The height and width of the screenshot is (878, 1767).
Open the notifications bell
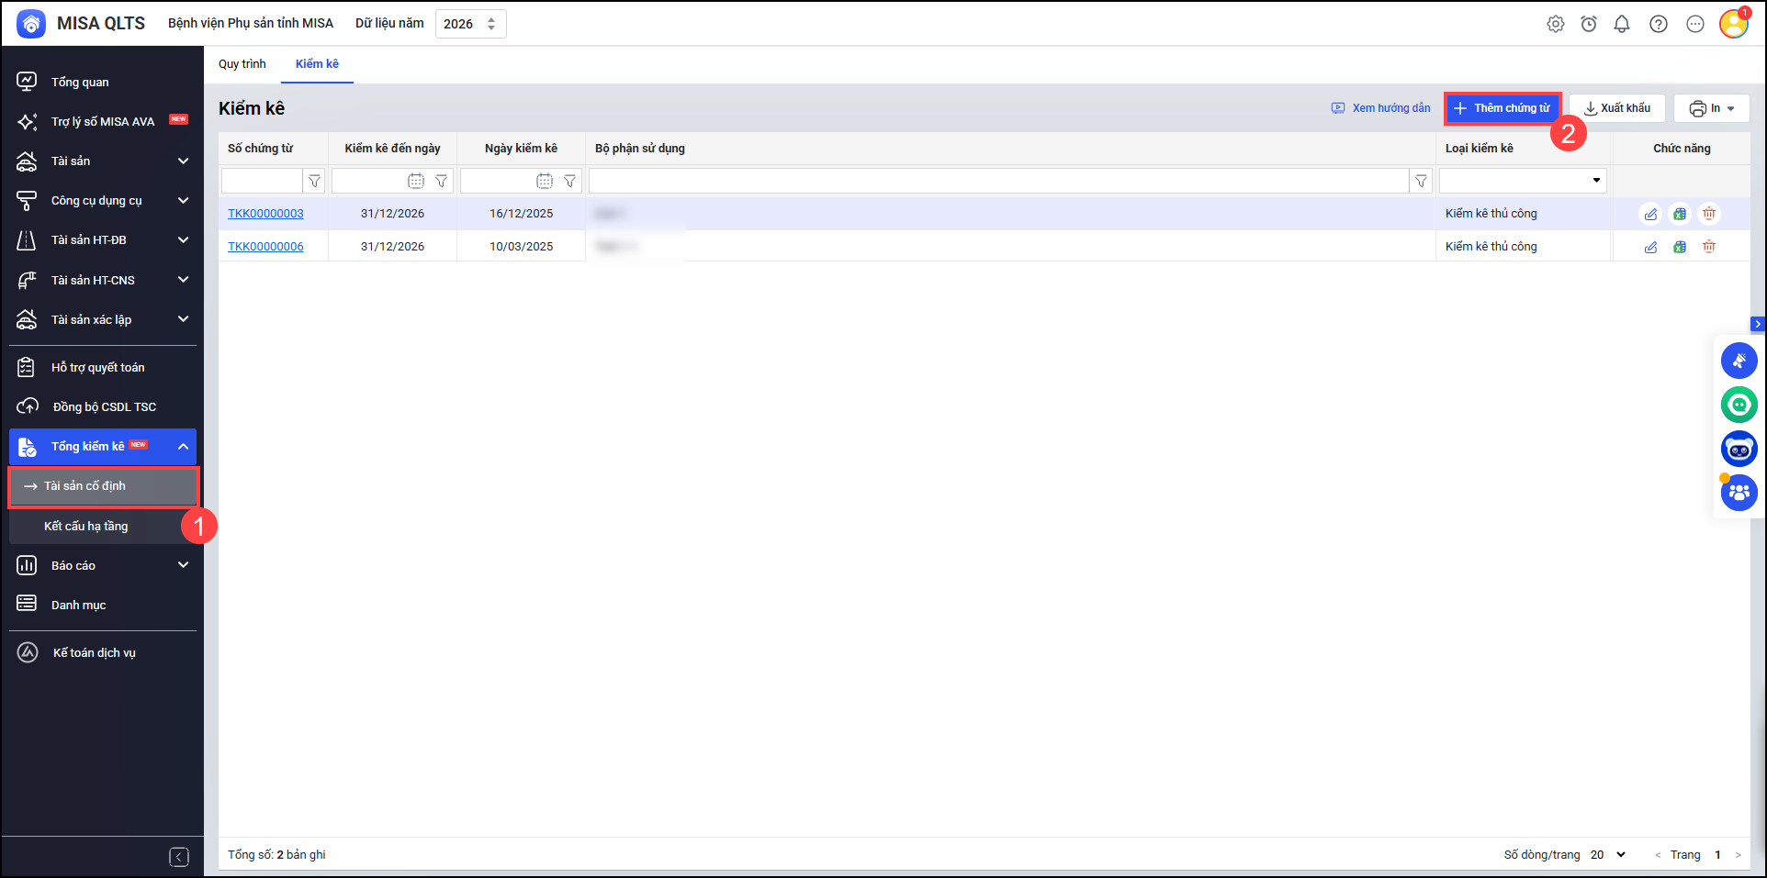[1622, 24]
